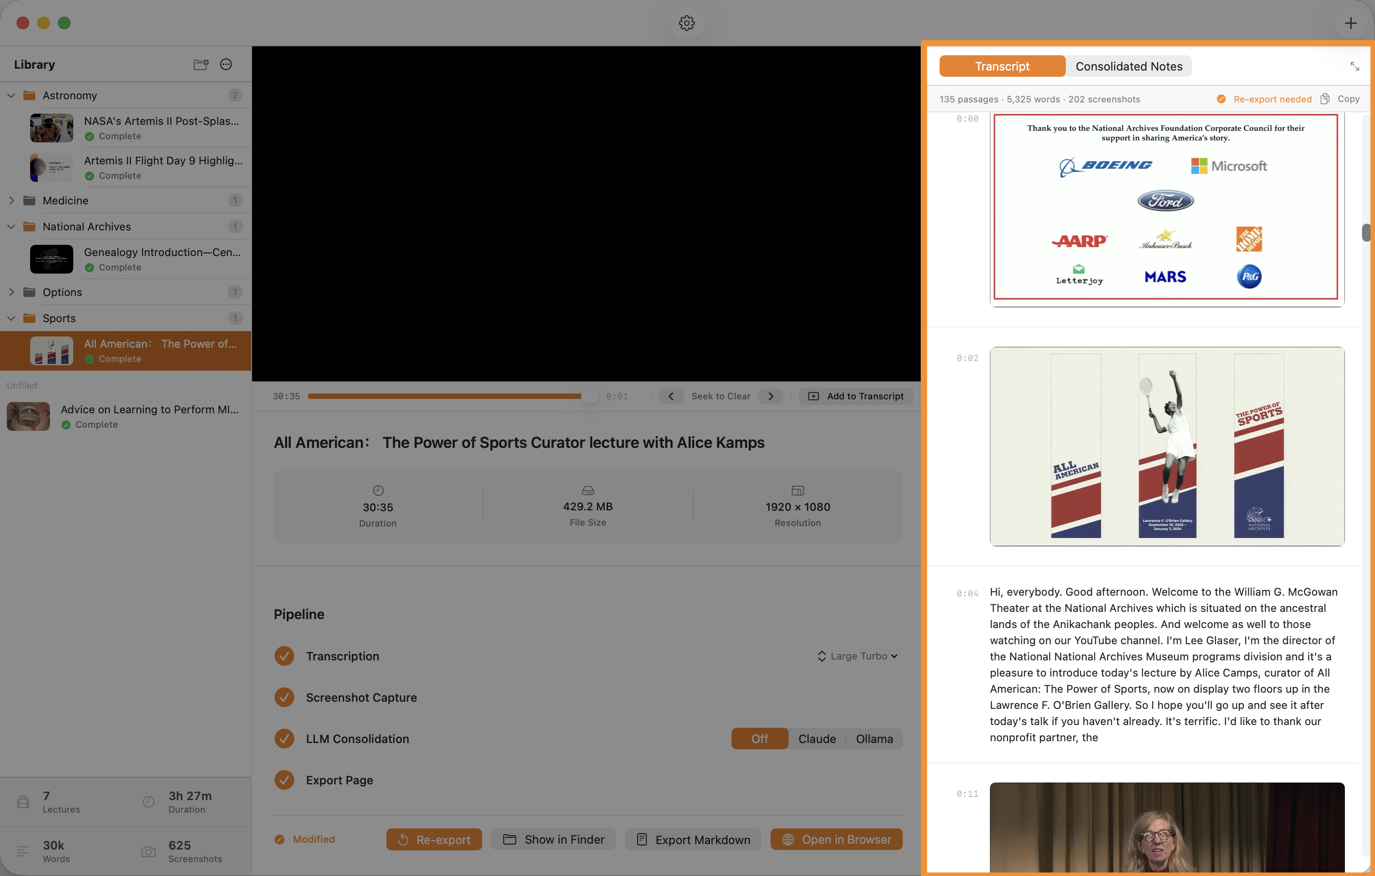Image resolution: width=1375 pixels, height=876 pixels.
Task: Click Open in Browser button
Action: pos(837,840)
